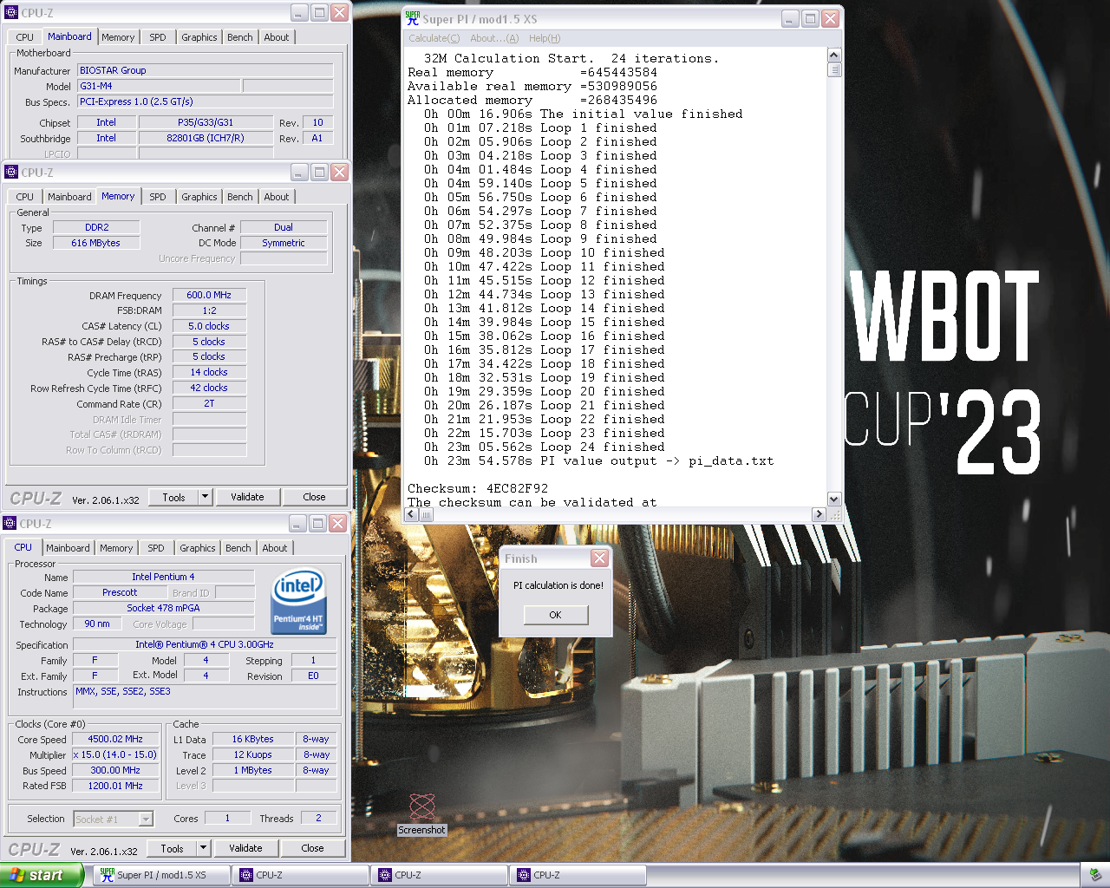Image resolution: width=1110 pixels, height=888 pixels.
Task: Open Tools dropdown arrow in Memory window
Action: point(206,497)
